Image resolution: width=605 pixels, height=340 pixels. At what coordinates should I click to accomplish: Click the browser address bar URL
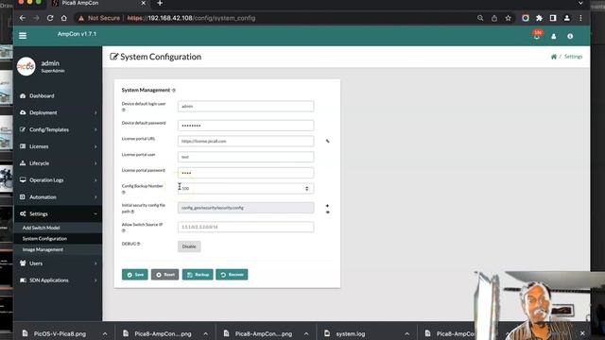tap(191, 18)
